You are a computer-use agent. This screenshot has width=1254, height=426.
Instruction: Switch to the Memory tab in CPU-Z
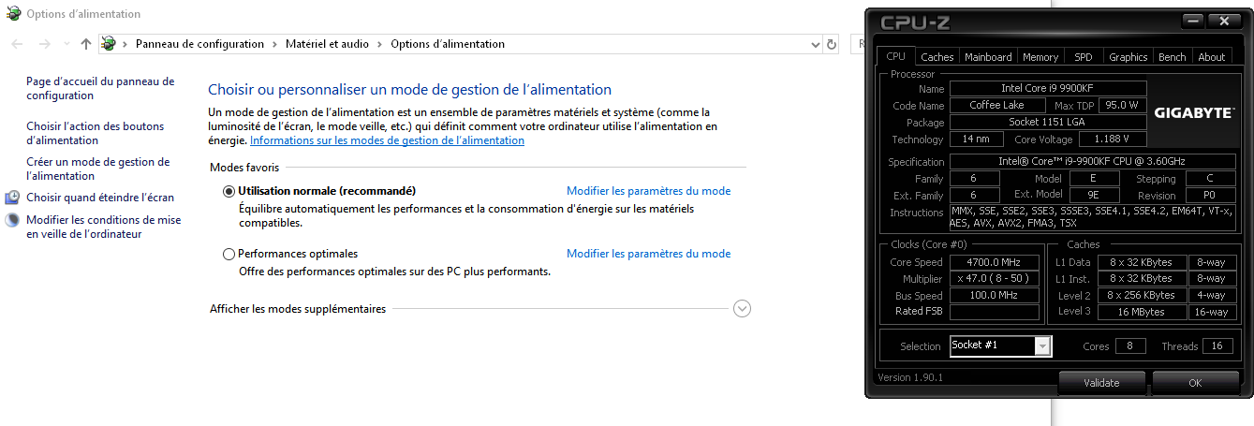[1040, 57]
